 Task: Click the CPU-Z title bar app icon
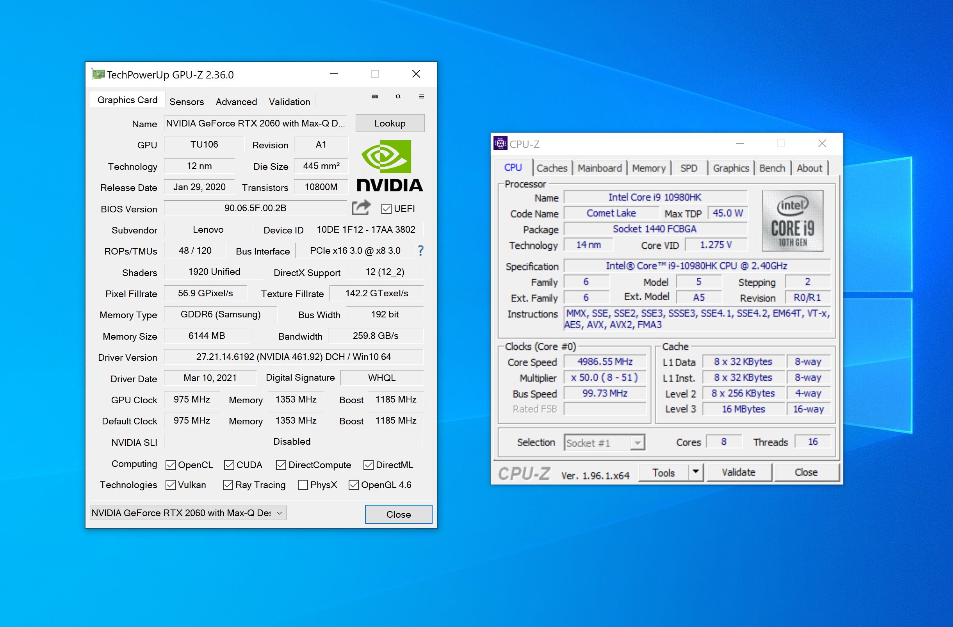(x=500, y=143)
